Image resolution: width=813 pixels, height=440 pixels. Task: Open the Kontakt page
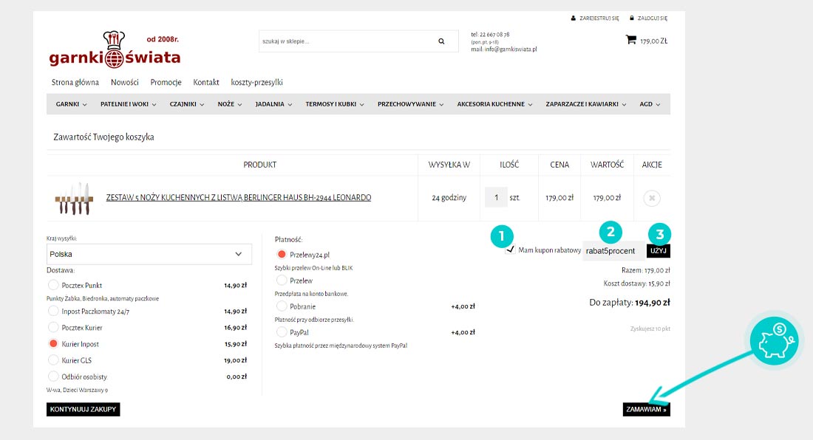(x=206, y=82)
